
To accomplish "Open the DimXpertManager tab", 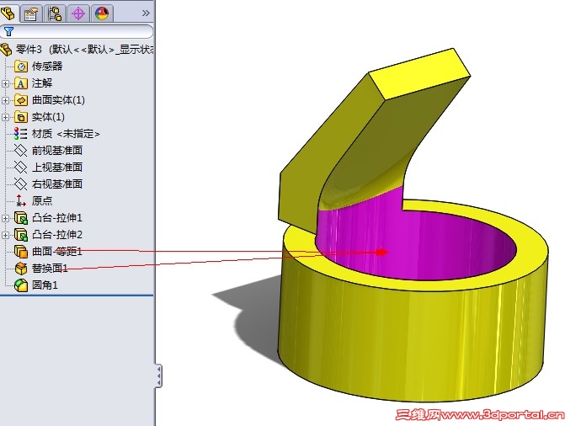I will point(78,13).
